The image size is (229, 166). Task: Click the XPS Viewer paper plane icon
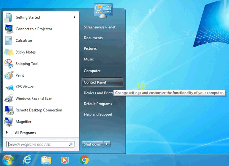[9, 87]
